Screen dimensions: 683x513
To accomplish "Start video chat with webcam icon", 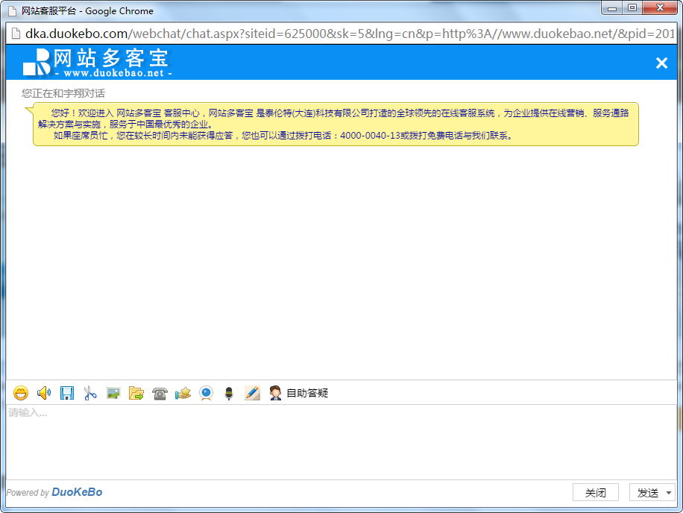I will pyautogui.click(x=206, y=393).
